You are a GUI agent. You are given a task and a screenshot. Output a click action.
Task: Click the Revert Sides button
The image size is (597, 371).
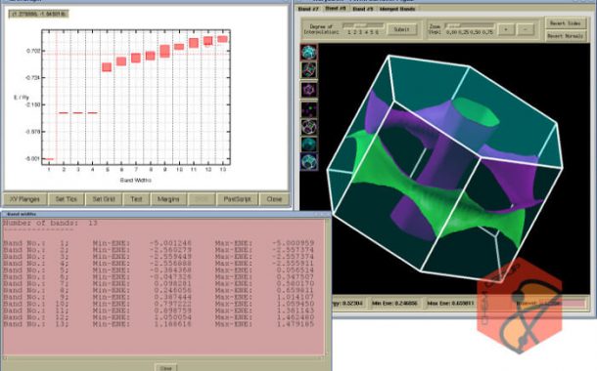(565, 23)
